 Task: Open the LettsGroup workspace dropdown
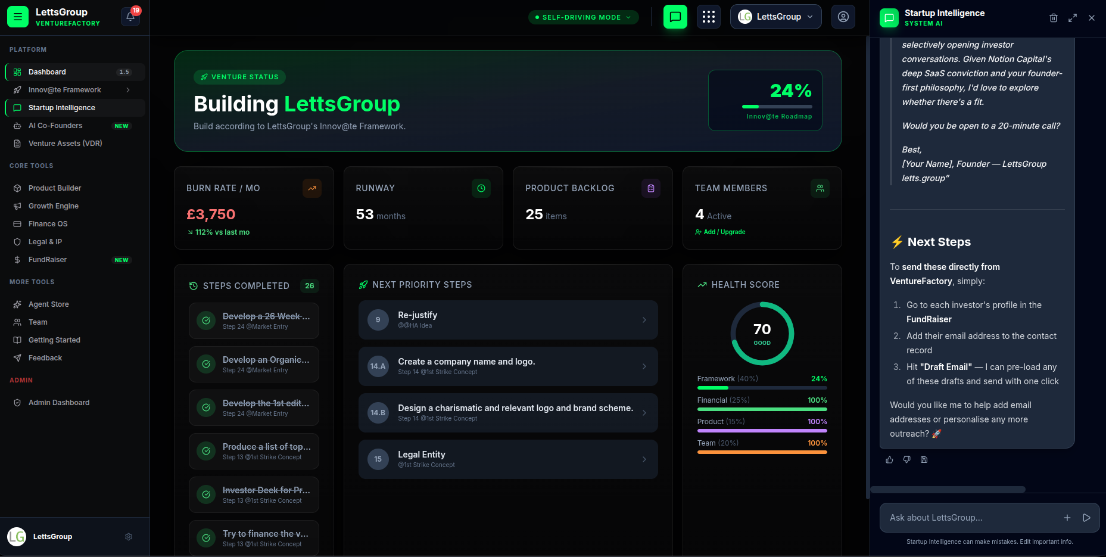click(775, 17)
